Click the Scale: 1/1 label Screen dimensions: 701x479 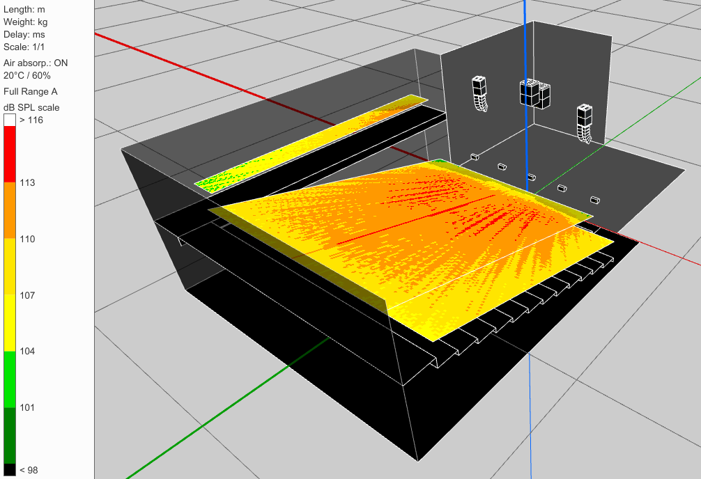pos(23,47)
